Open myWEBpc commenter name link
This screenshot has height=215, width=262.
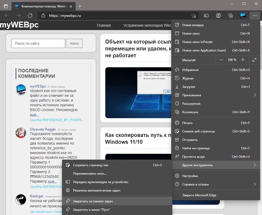38,86
